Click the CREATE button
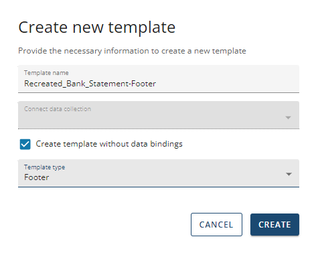Viewport: 314px width, 255px height. (274, 225)
